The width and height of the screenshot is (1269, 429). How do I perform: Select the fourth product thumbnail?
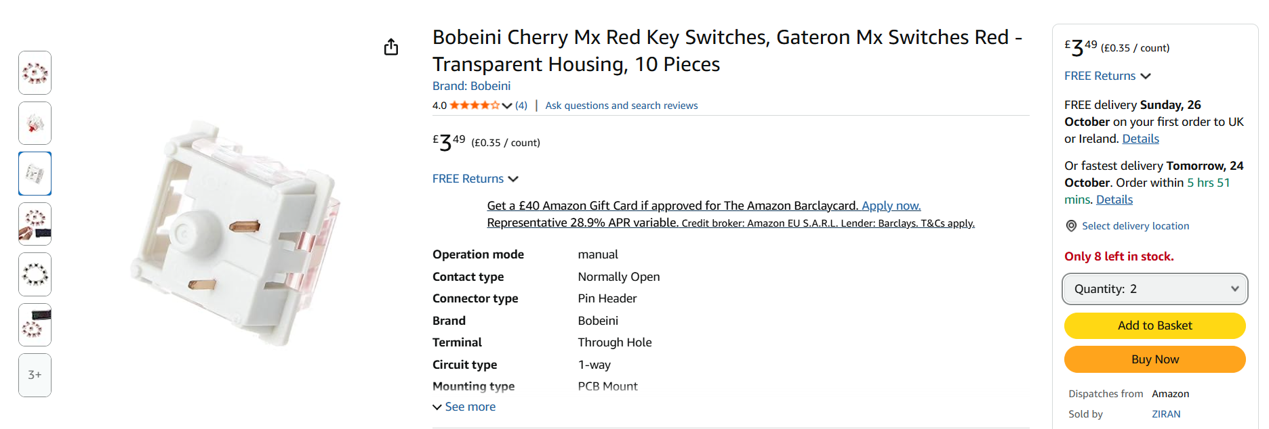35,224
